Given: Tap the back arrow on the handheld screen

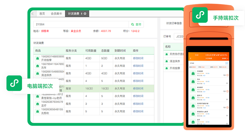Looking at the screenshot, I should pyautogui.click(x=191, y=59).
